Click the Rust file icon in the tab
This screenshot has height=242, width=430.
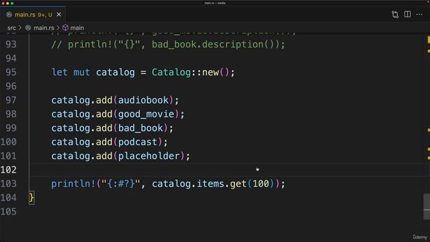pyautogui.click(x=9, y=15)
